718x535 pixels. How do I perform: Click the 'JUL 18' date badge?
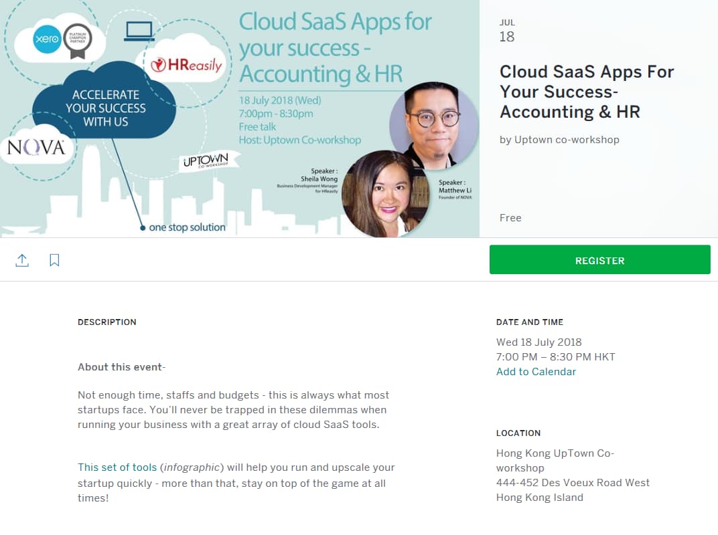(x=507, y=31)
